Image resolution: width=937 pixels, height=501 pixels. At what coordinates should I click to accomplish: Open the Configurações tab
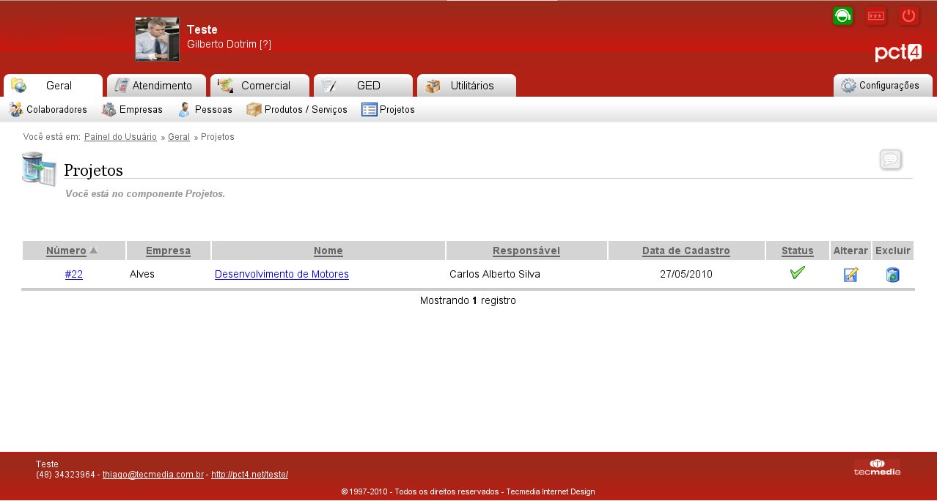pos(882,86)
